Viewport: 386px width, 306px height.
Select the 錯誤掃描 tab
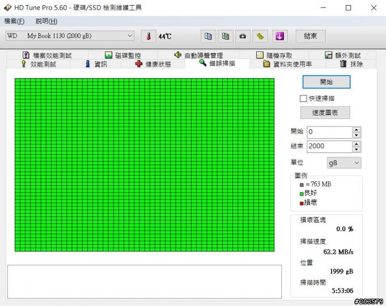click(x=217, y=63)
